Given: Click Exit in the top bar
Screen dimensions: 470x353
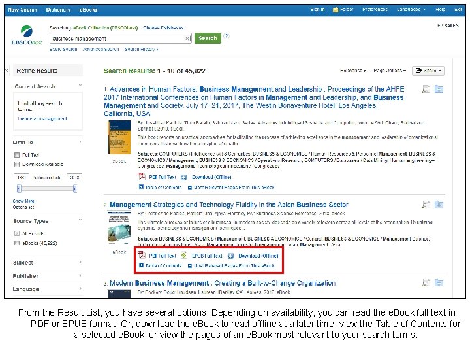Looking at the screenshot, I should [x=458, y=10].
